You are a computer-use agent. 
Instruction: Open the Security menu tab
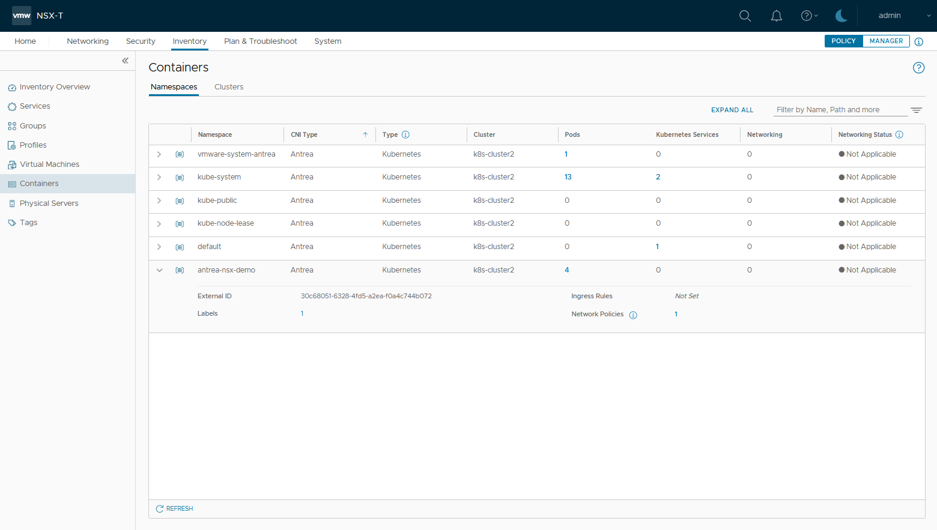[x=141, y=41]
